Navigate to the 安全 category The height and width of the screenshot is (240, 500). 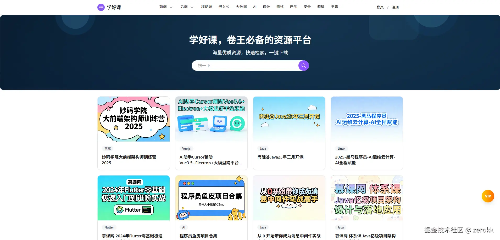pos(307,7)
